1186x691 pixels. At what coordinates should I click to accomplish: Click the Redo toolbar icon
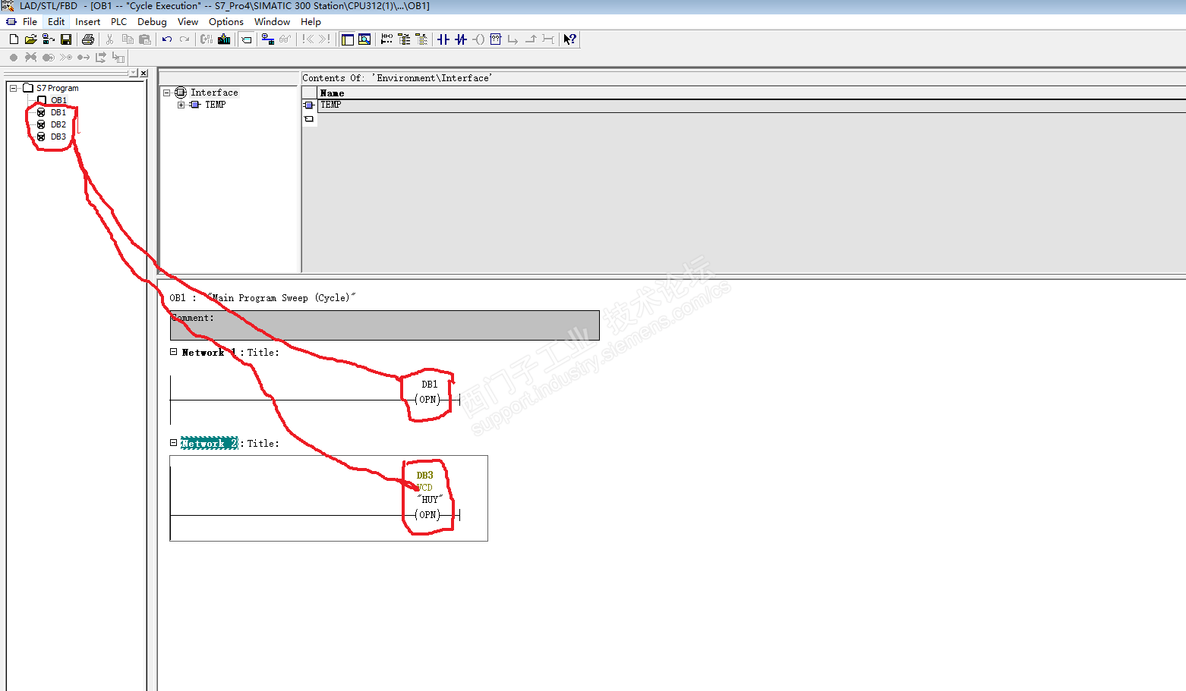click(185, 39)
